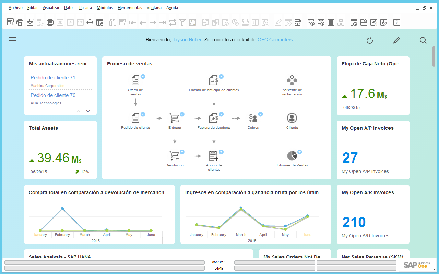Click the Cobros icon
Image resolution: width=439 pixels, height=274 pixels.
253,118
